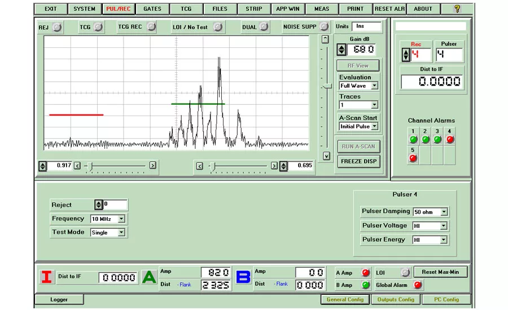This screenshot has width=508, height=310.
Task: Toggle the DUAL switch
Action: [264, 26]
